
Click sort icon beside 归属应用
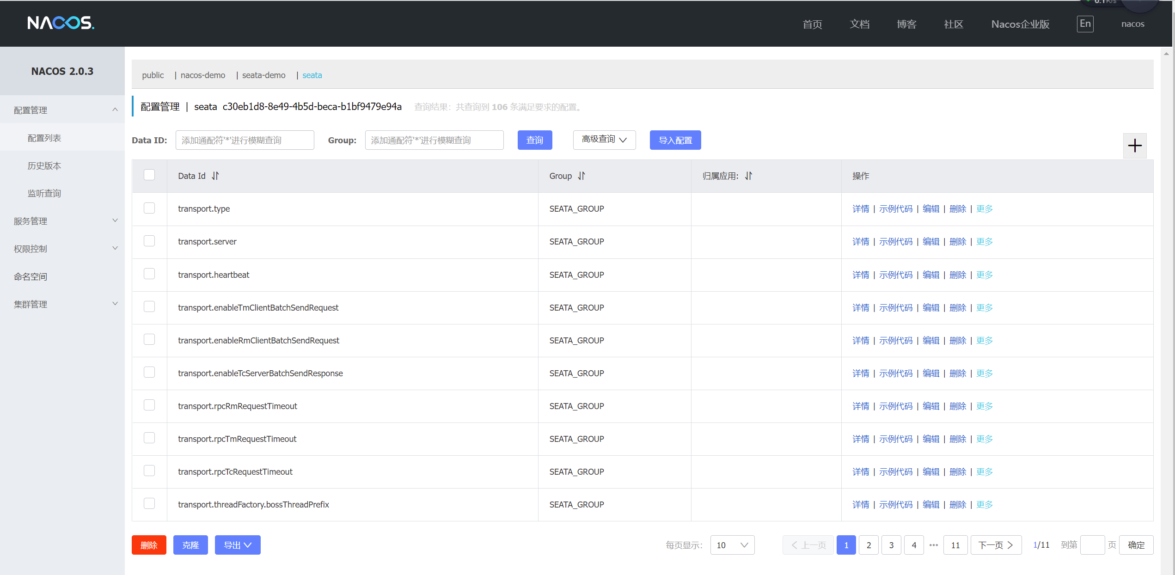click(748, 176)
